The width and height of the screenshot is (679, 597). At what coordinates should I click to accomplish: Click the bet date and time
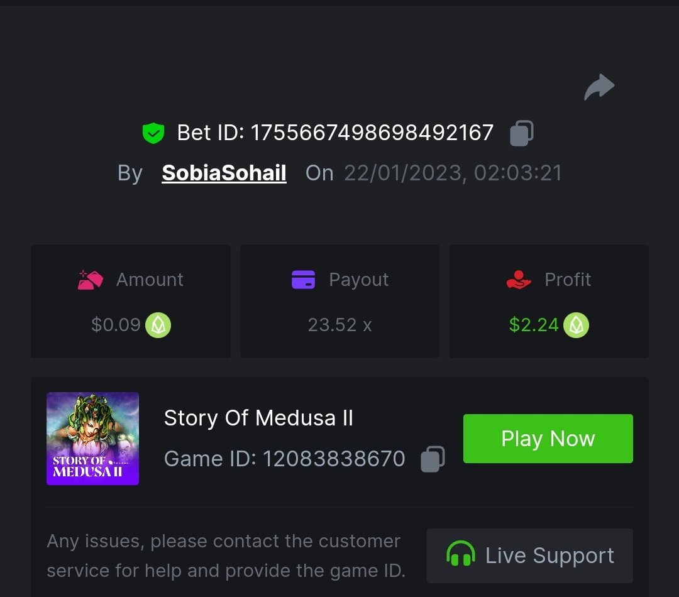[453, 173]
